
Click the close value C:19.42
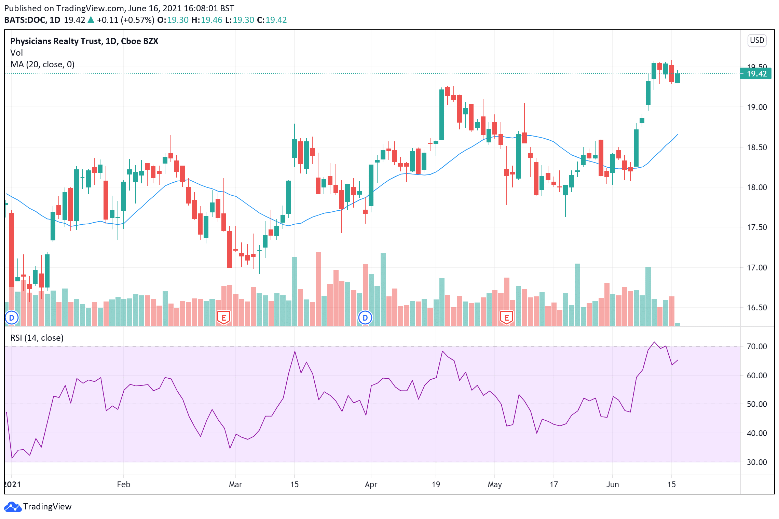pyautogui.click(x=272, y=20)
